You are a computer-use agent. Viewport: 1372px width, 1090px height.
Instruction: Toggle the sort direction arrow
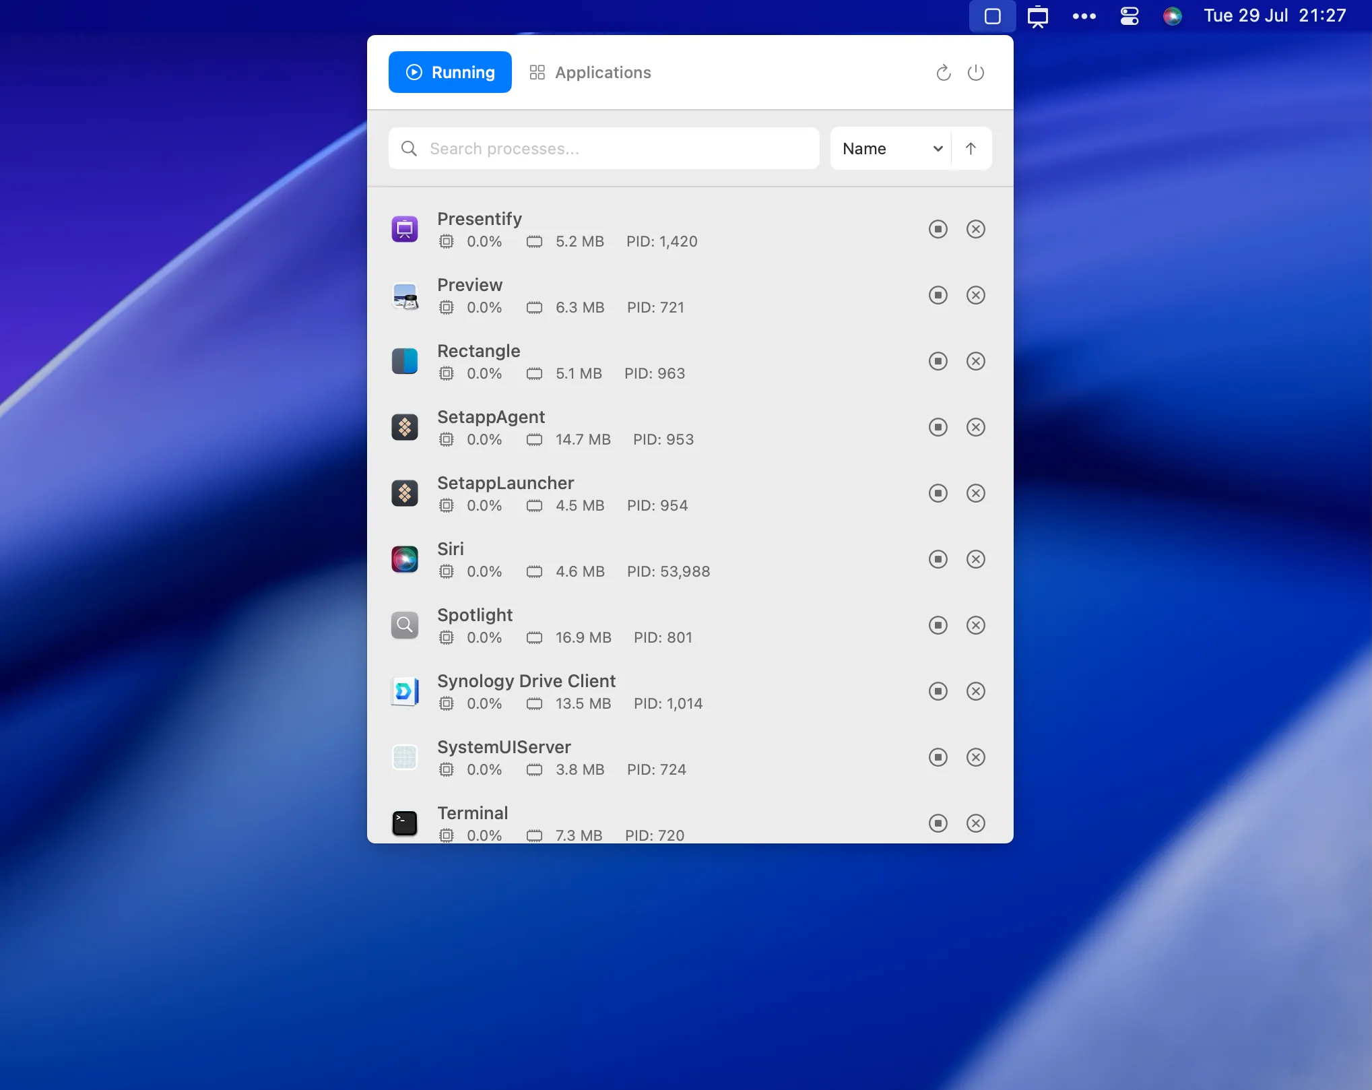[971, 148]
